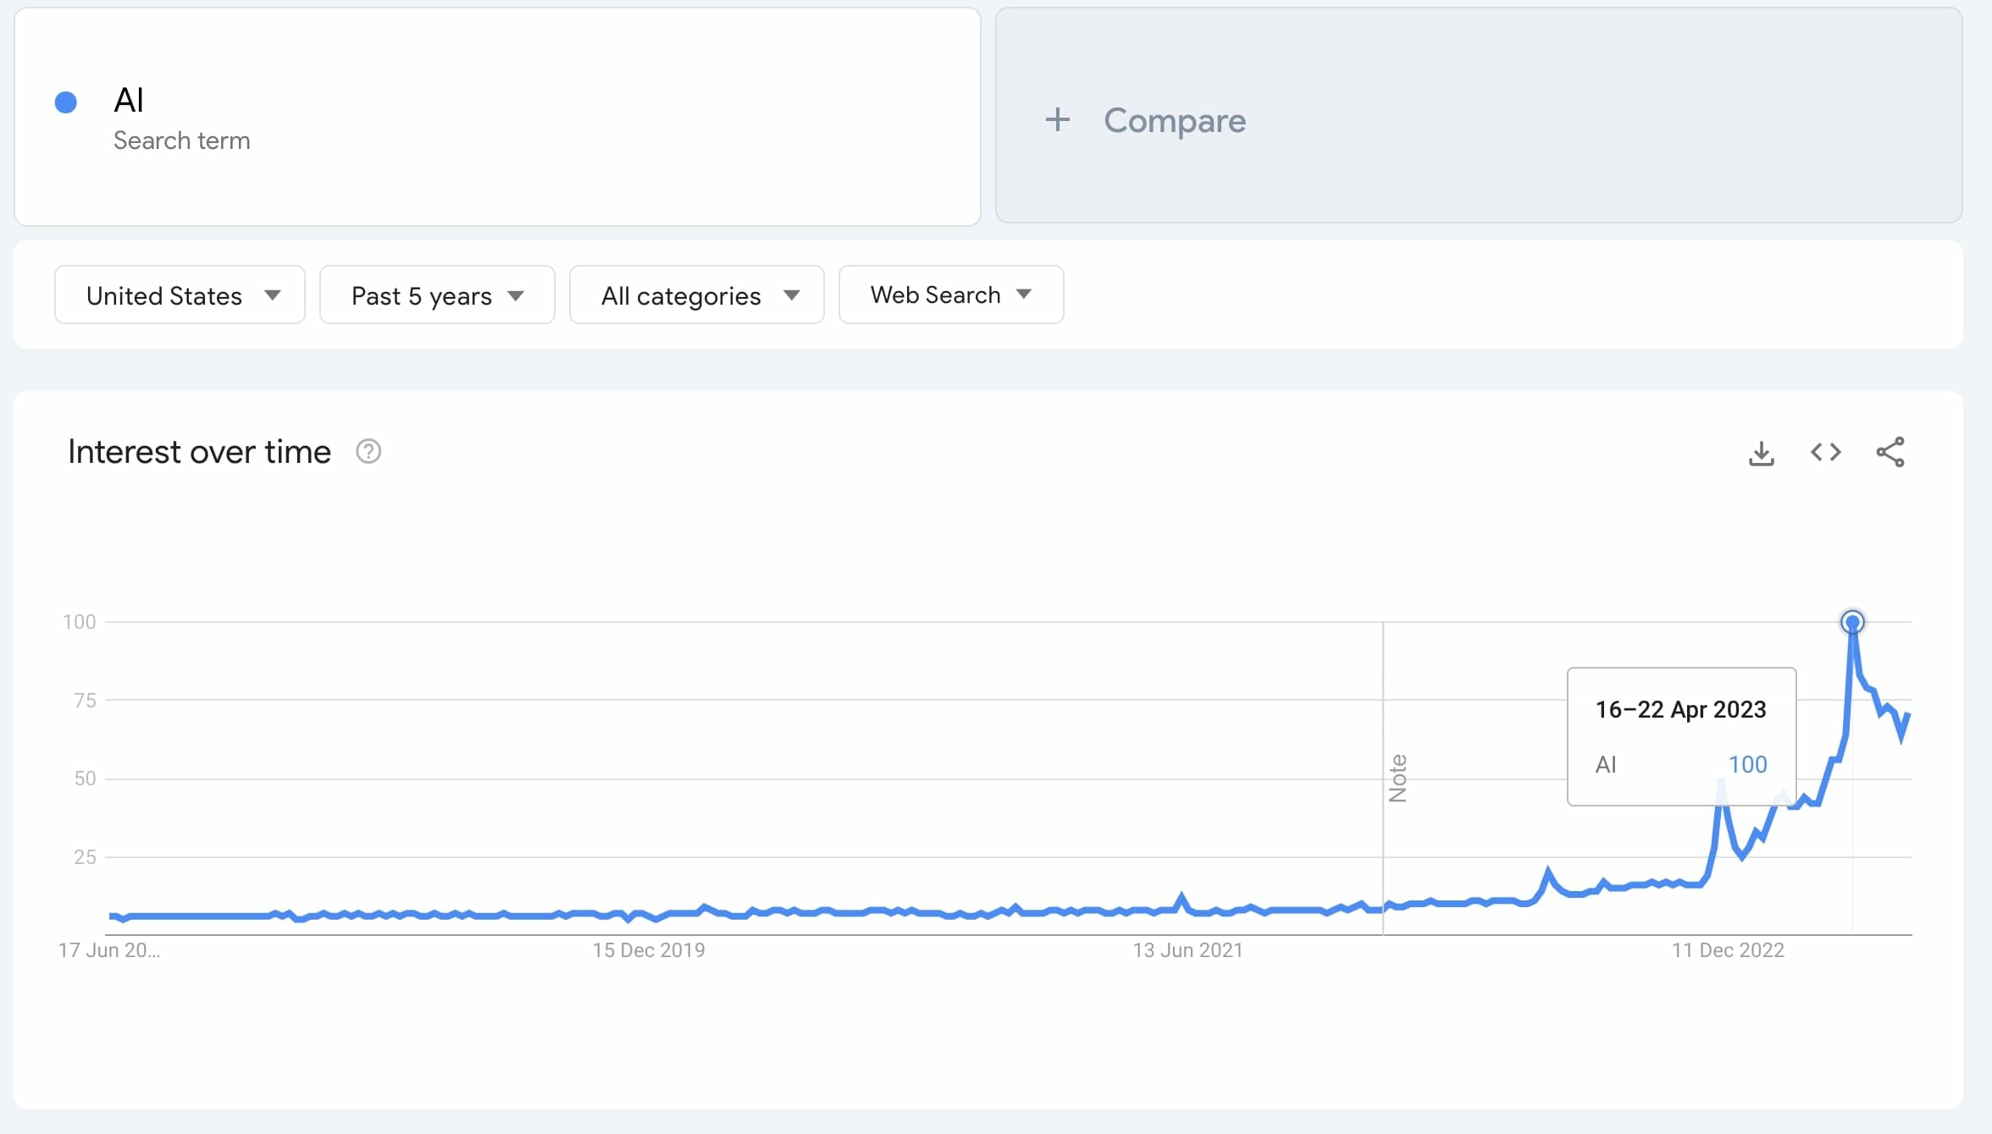1992x1134 pixels.
Task: Download the Interest over time data
Action: tap(1761, 454)
